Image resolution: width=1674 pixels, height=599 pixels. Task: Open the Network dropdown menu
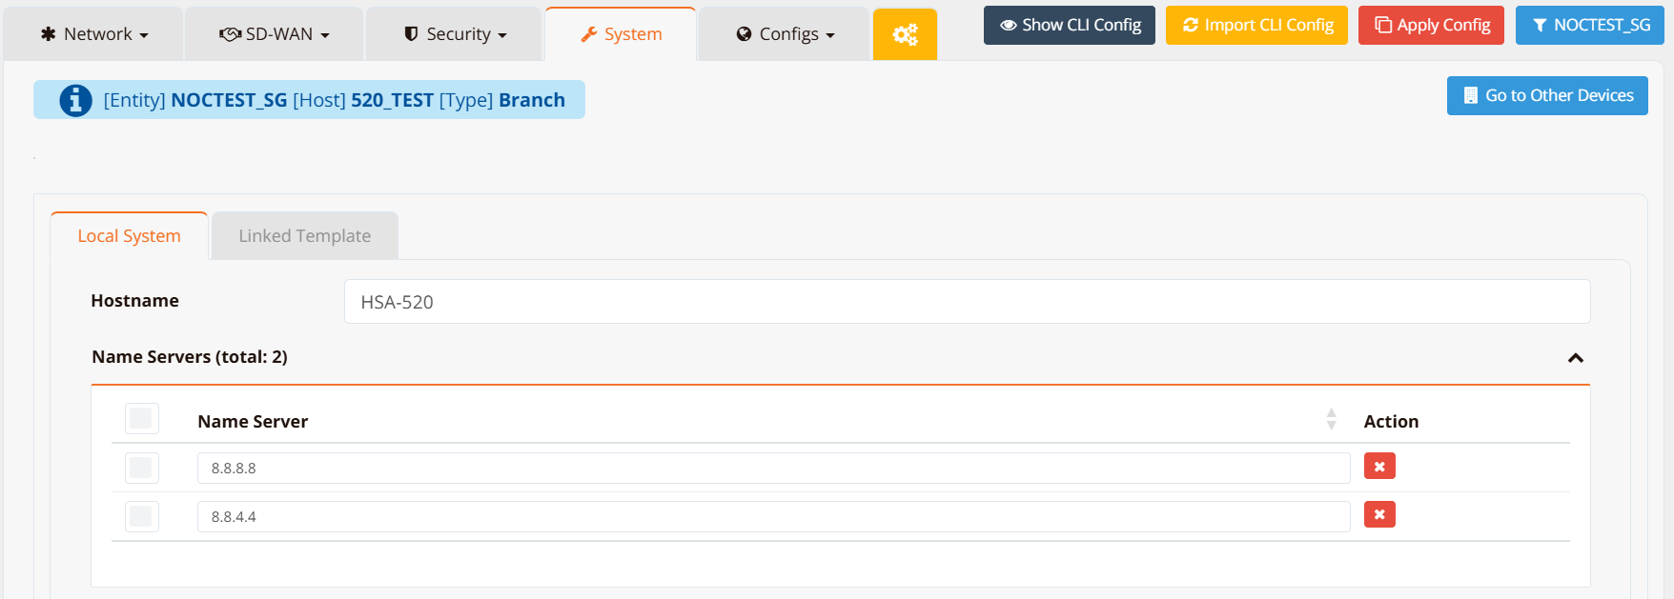click(x=93, y=34)
